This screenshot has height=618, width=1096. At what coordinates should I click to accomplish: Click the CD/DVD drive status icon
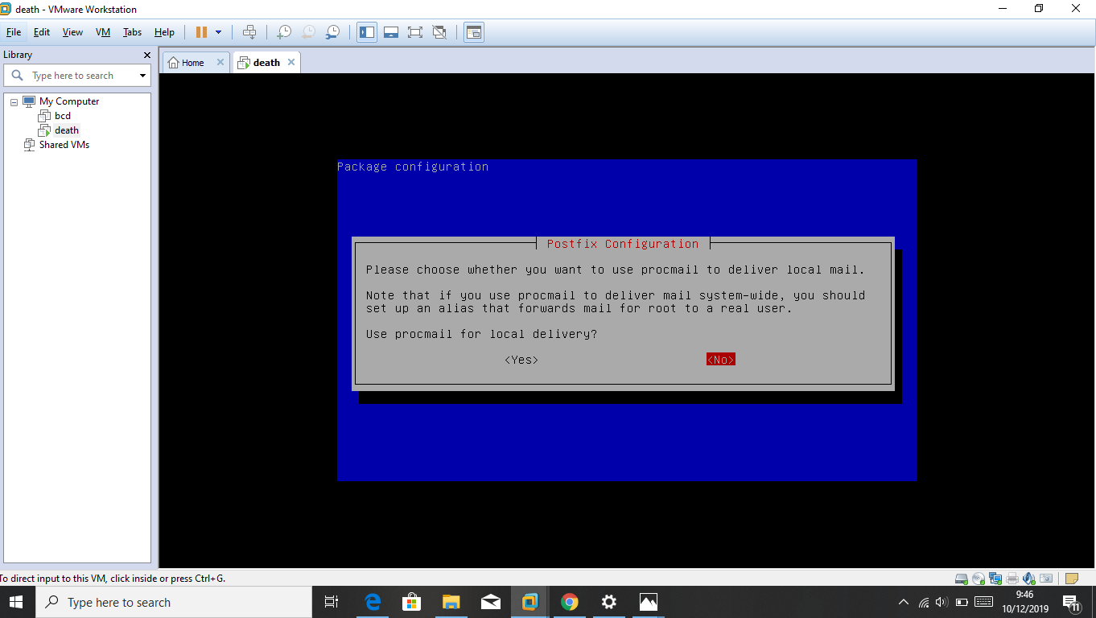coord(979,579)
